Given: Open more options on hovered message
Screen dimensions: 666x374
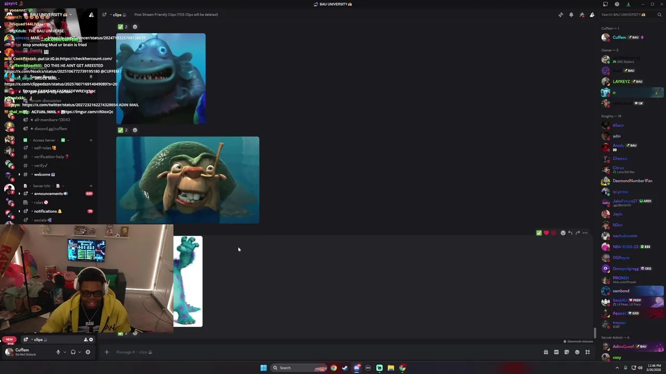Looking at the screenshot, I should (x=585, y=233).
